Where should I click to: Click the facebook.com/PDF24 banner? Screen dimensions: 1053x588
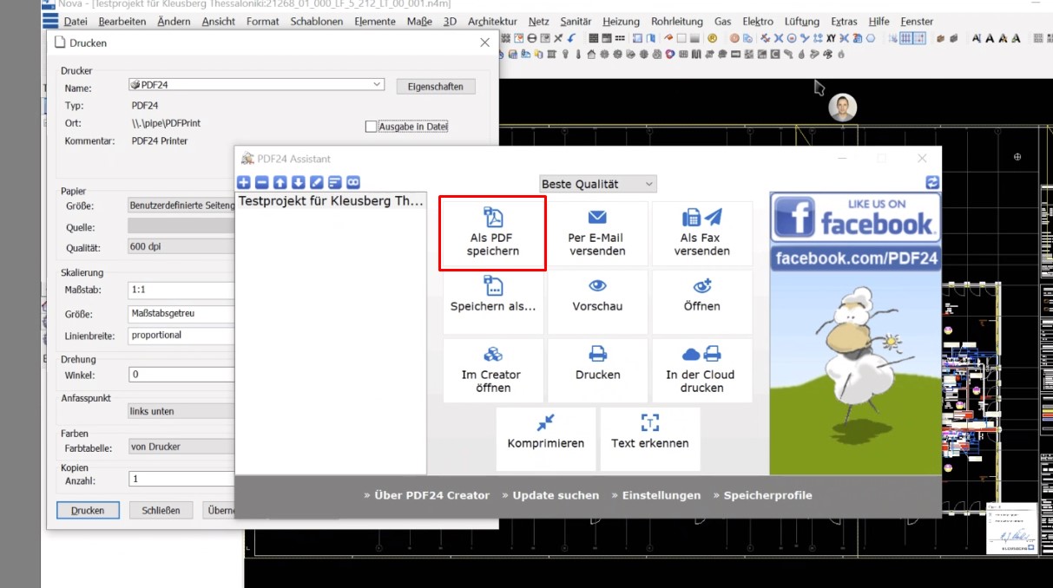click(x=856, y=258)
